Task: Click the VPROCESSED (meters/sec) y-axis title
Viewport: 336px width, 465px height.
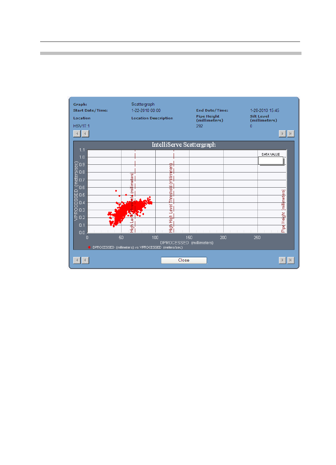Action: pyautogui.click(x=76, y=191)
